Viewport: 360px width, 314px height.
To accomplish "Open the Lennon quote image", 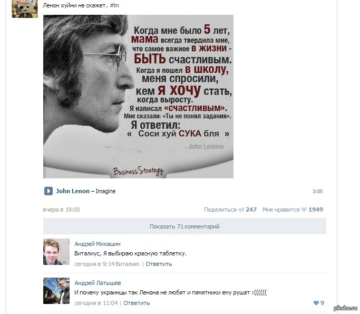I will 138,97.
